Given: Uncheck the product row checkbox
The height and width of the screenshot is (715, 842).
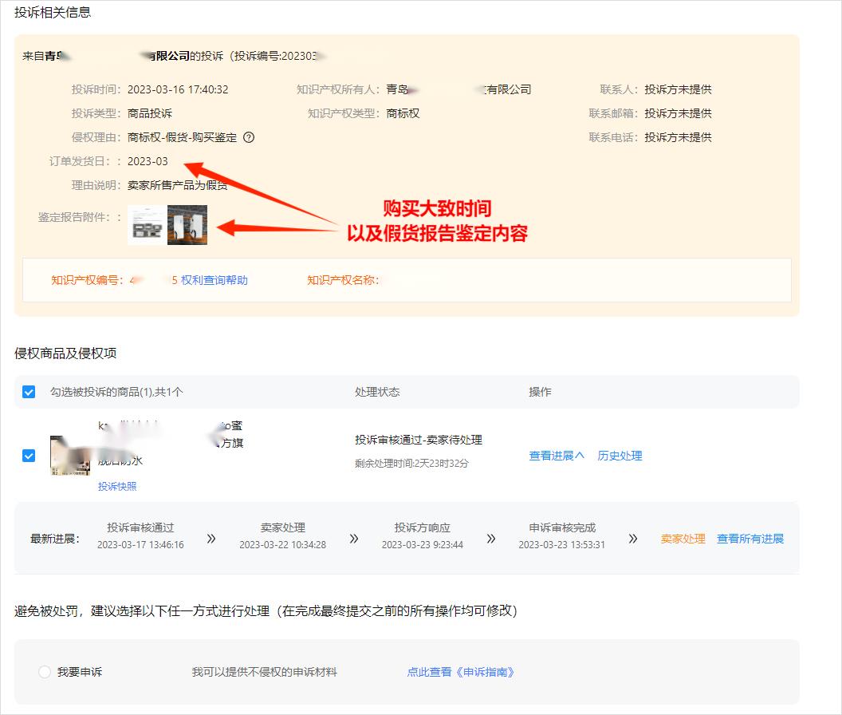Looking at the screenshot, I should pos(29,456).
